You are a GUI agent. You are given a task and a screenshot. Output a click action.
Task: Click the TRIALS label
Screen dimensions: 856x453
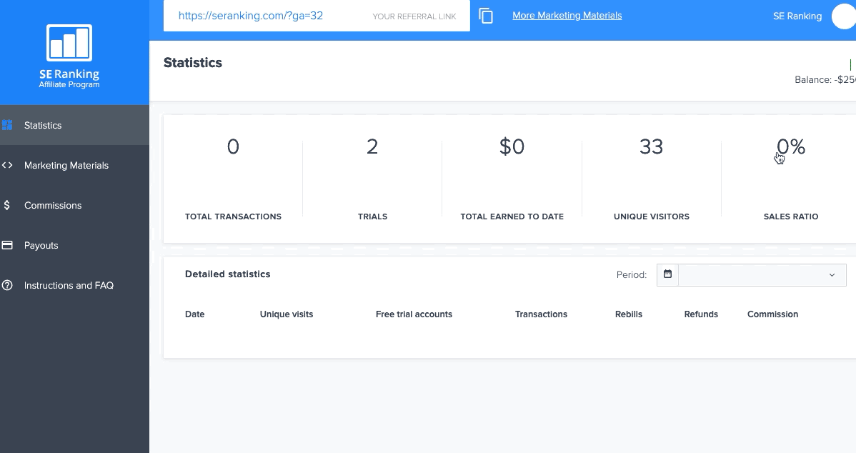coord(372,216)
